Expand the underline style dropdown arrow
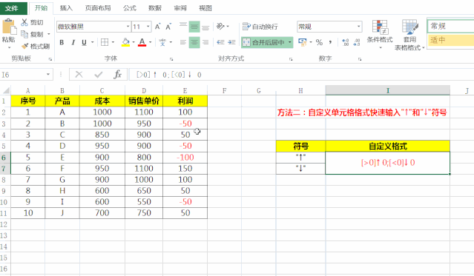The height and width of the screenshot is (276, 474). click(93, 42)
